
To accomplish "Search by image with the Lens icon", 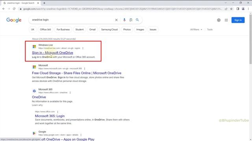I will [131, 20].
